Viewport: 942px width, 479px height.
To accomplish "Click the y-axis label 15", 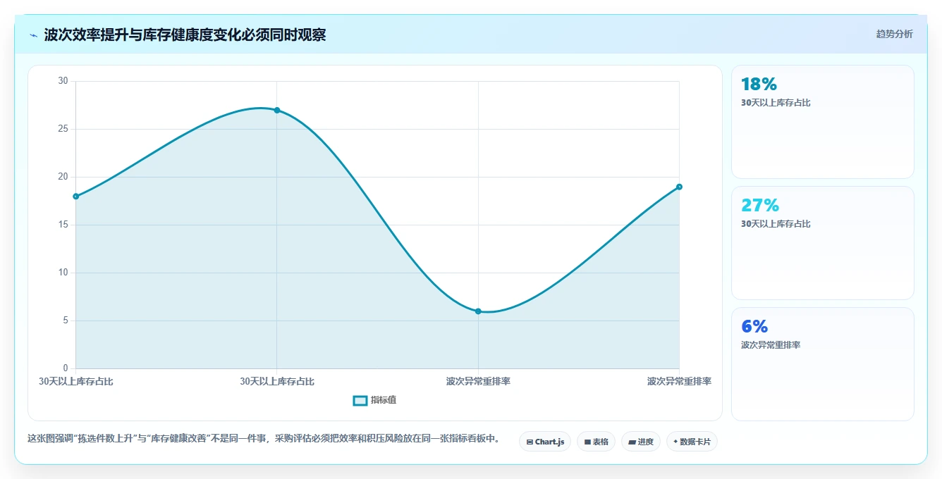I will coord(63,225).
